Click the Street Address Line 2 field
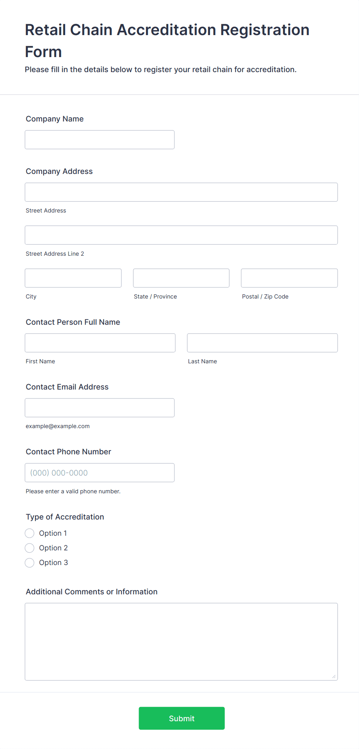This screenshot has height=749, width=359. click(181, 235)
